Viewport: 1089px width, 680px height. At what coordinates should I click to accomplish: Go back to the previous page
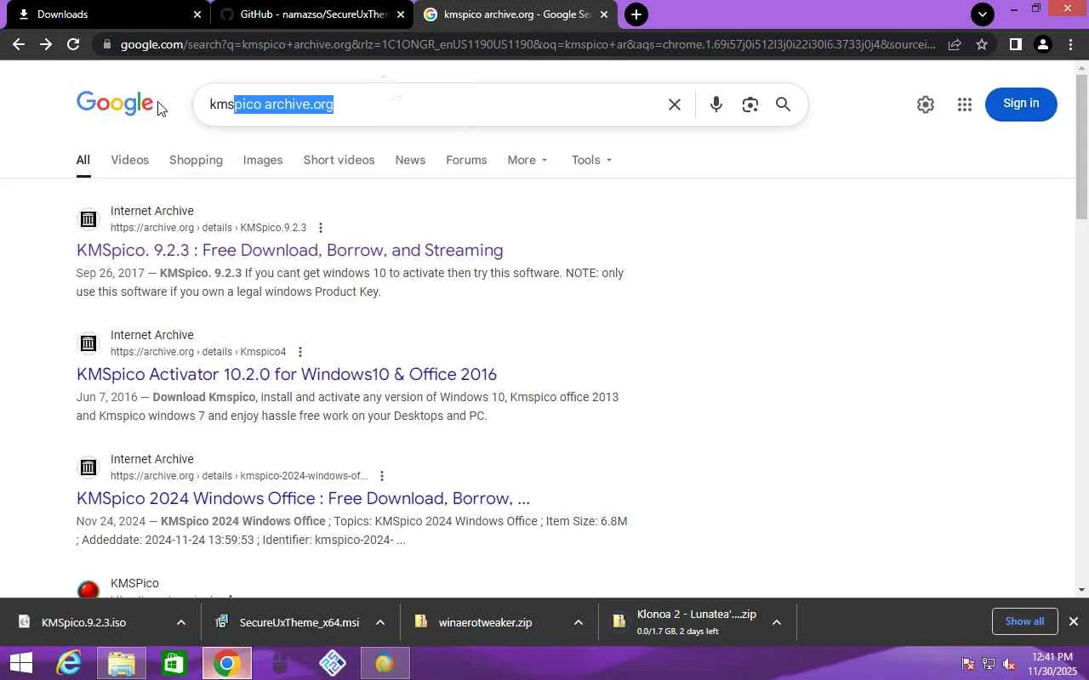(x=19, y=44)
